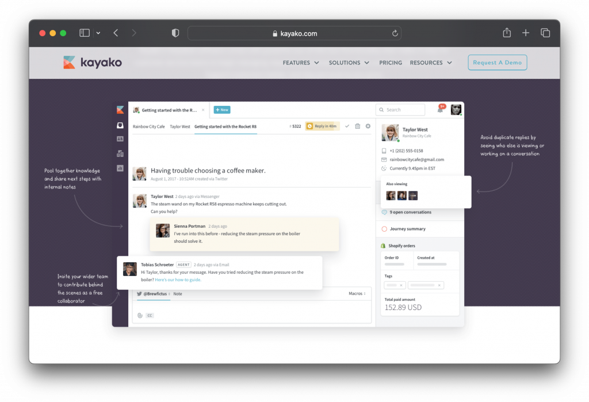Click the Safari share icon
589x402 pixels.
pos(506,33)
